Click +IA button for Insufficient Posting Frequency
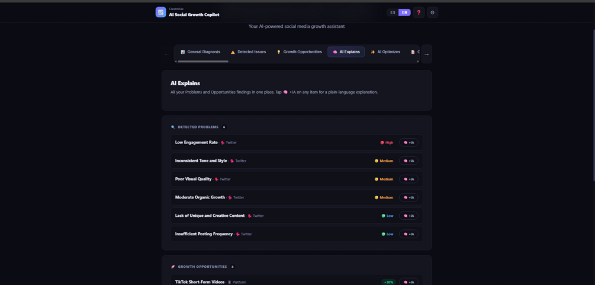The height and width of the screenshot is (285, 595). (x=409, y=234)
